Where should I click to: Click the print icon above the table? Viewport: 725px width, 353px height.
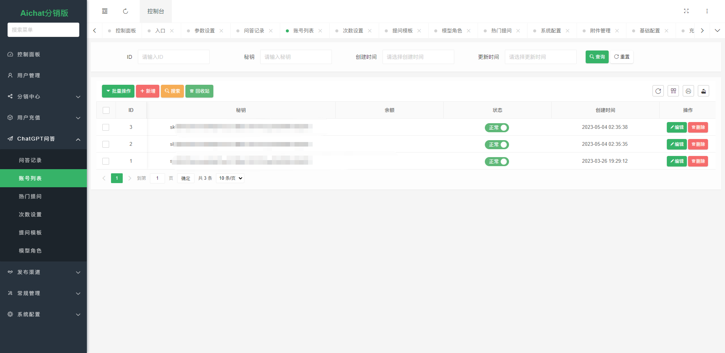click(688, 91)
